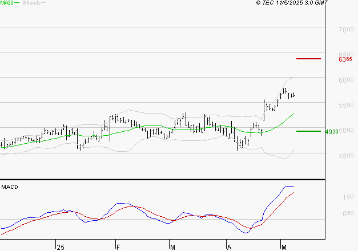Click the 7000 price axis label
358x251 pixels.
tap(346, 30)
